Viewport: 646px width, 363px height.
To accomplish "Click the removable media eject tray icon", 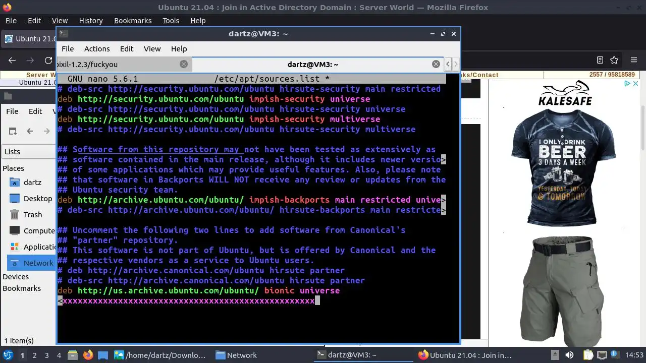I will [555, 355].
